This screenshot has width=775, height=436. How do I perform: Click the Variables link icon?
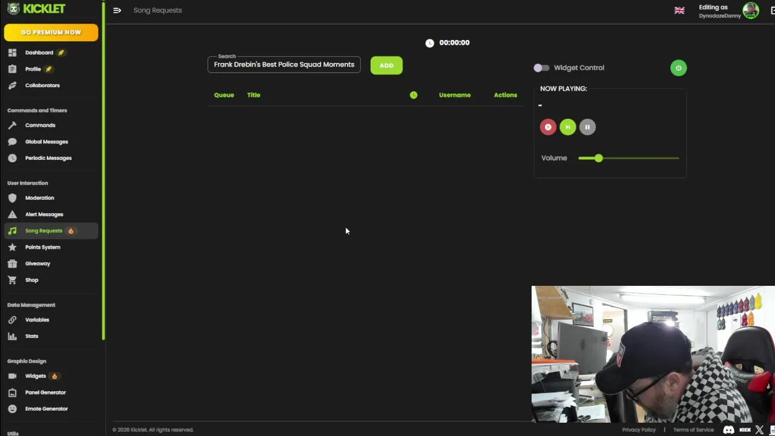(12, 320)
